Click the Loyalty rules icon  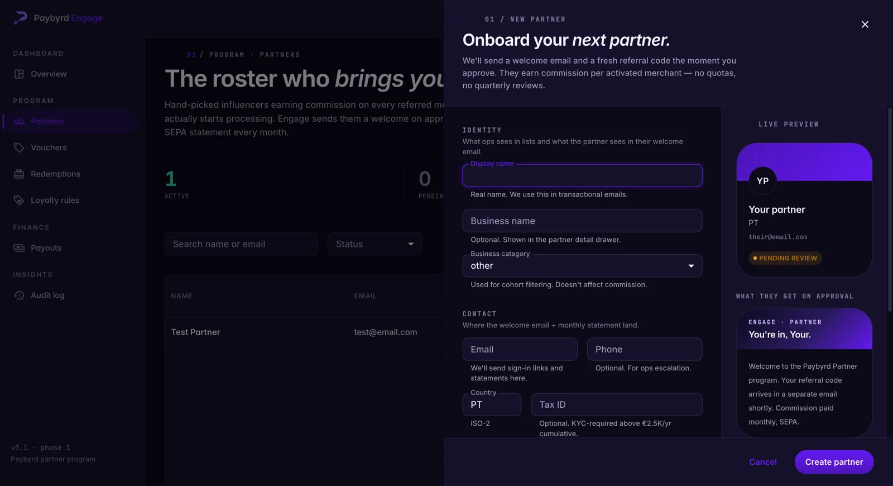[x=19, y=201]
